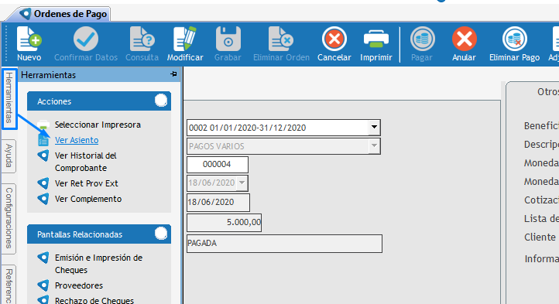Click icon beside Ver Historial del Comprobante
559x304 pixels.
[43, 155]
